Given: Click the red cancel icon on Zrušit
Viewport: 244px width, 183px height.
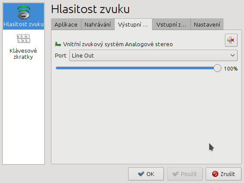Looking at the screenshot, I should [x=215, y=174].
